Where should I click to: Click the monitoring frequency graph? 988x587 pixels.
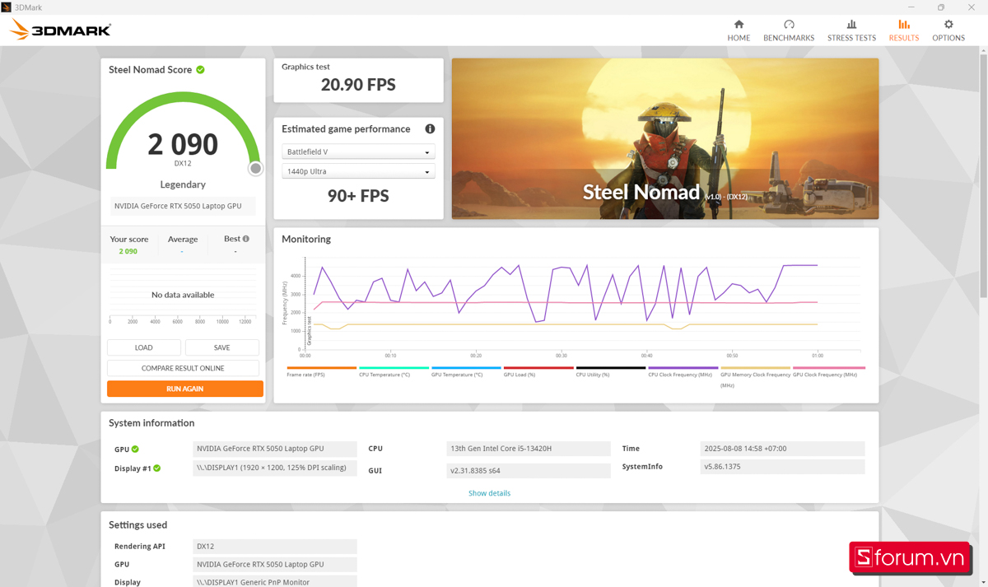pyautogui.click(x=580, y=305)
